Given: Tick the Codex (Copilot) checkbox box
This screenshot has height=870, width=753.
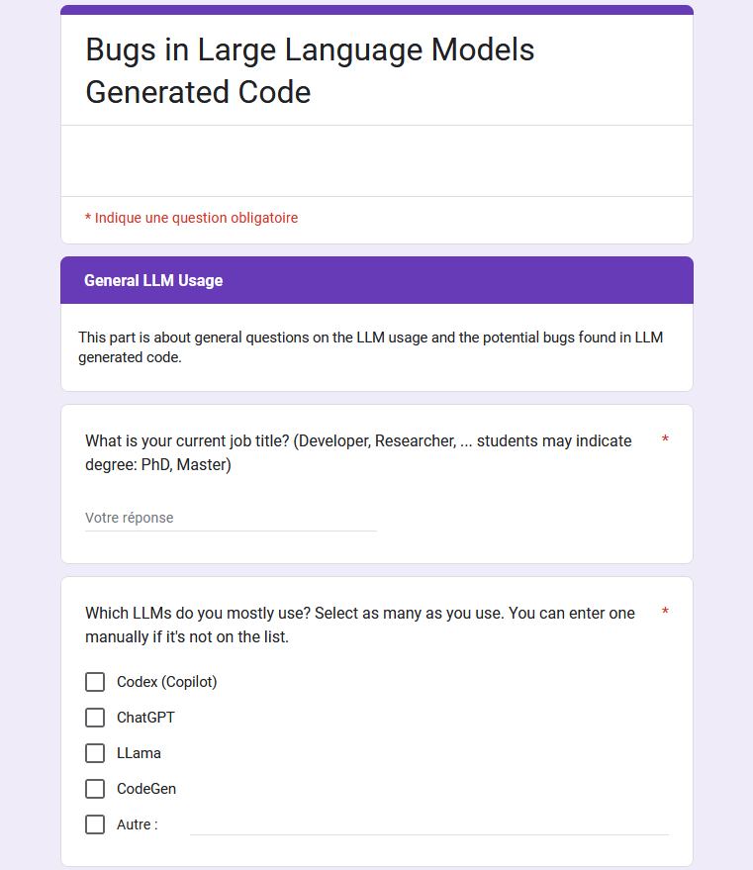Looking at the screenshot, I should [95, 682].
